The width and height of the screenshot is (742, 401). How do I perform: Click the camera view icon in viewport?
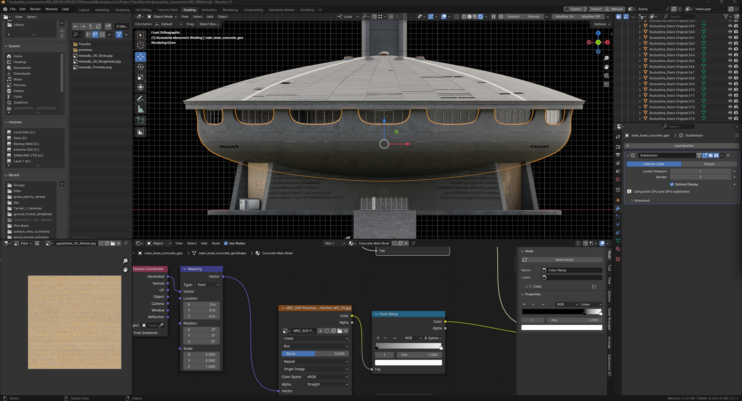coord(606,76)
